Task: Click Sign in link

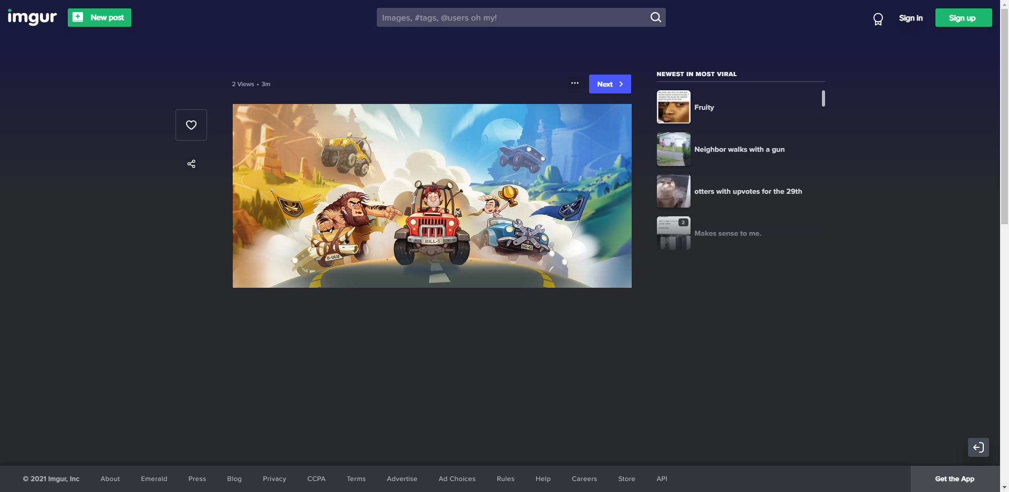Action: [x=911, y=18]
